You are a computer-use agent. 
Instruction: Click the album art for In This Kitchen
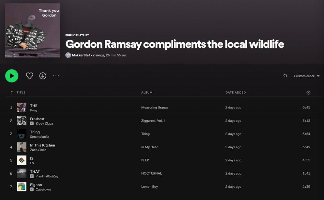21,147
